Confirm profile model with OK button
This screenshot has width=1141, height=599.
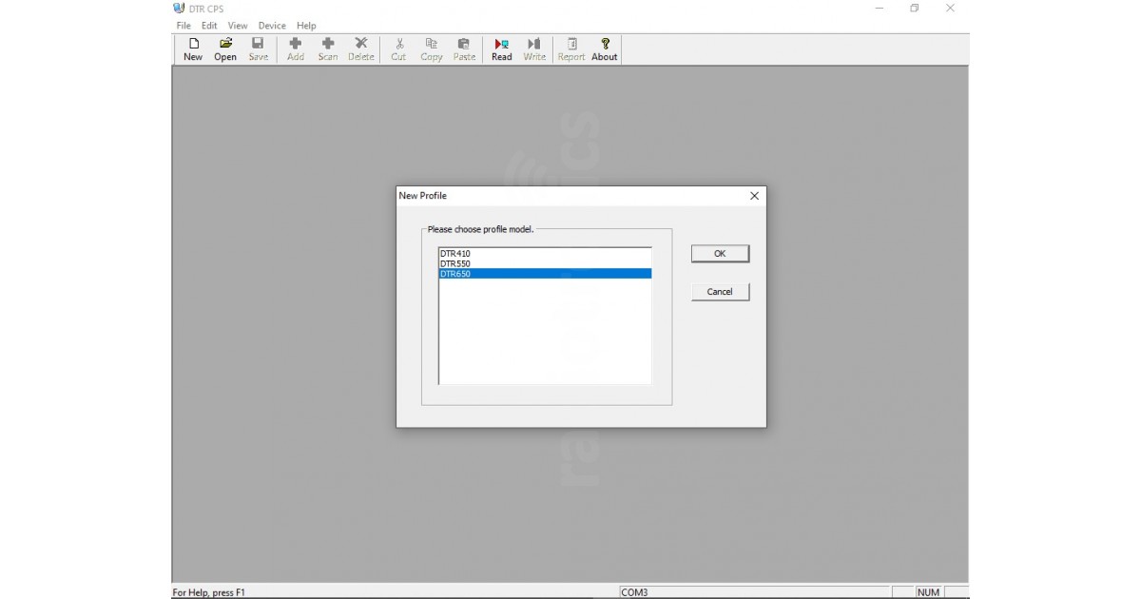click(x=720, y=254)
